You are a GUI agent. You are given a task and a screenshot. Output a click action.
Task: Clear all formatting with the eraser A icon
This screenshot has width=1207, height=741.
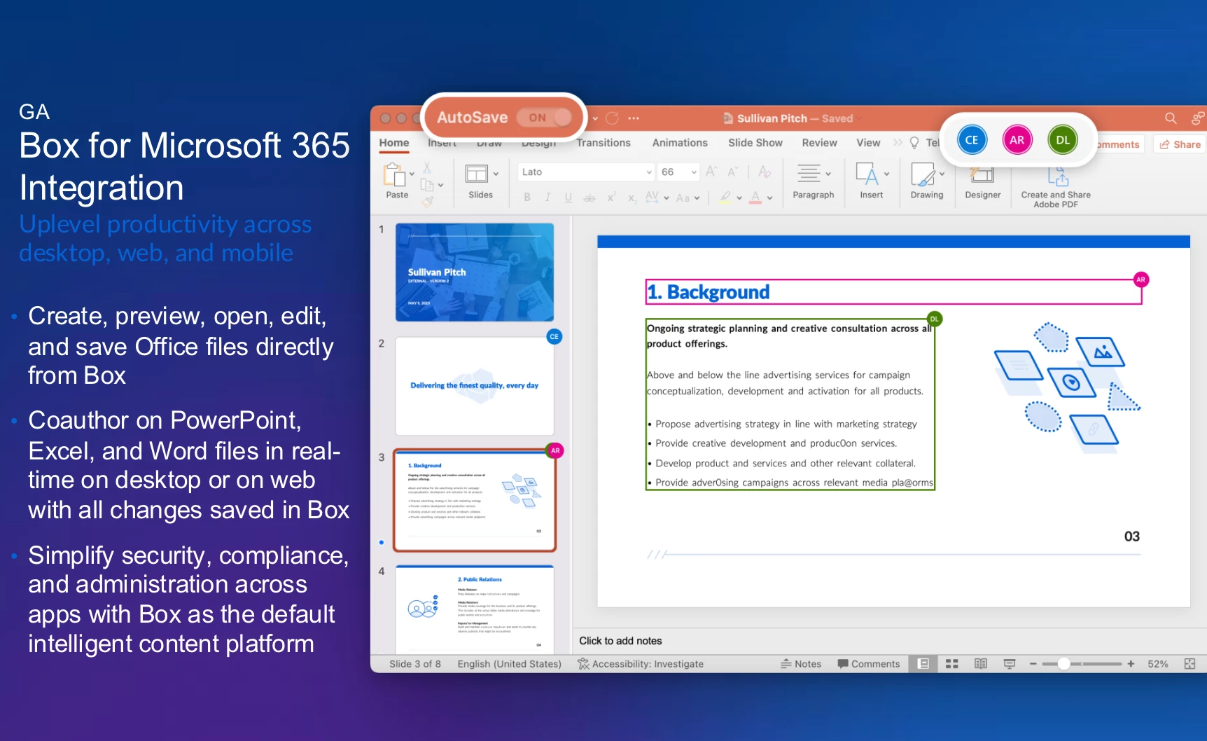pos(765,172)
